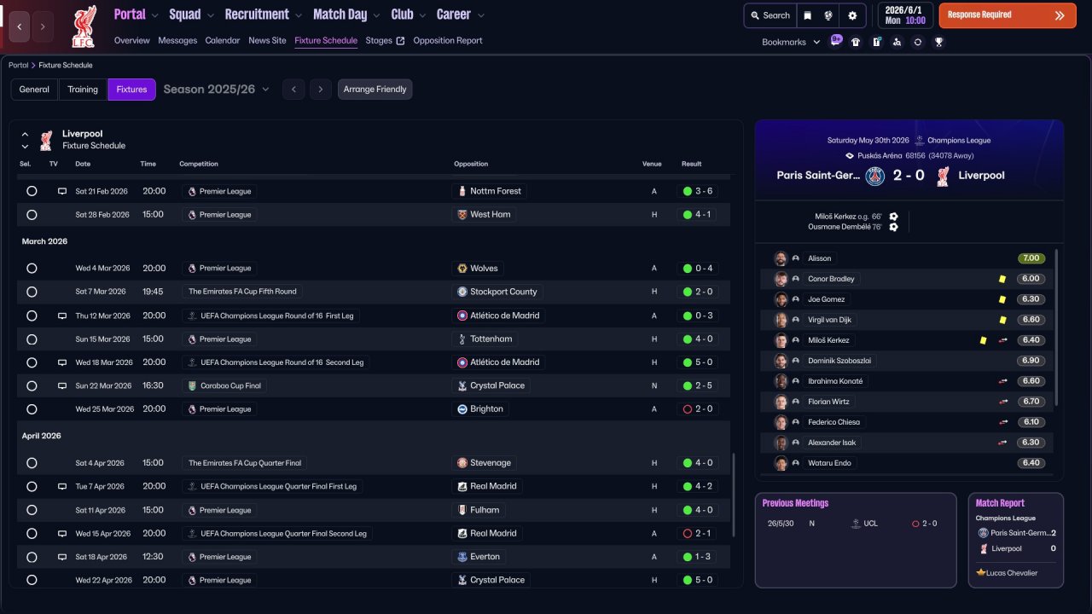Select the radio button for the Wolves fixture
Image resolution: width=1092 pixels, height=614 pixels.
tap(32, 268)
